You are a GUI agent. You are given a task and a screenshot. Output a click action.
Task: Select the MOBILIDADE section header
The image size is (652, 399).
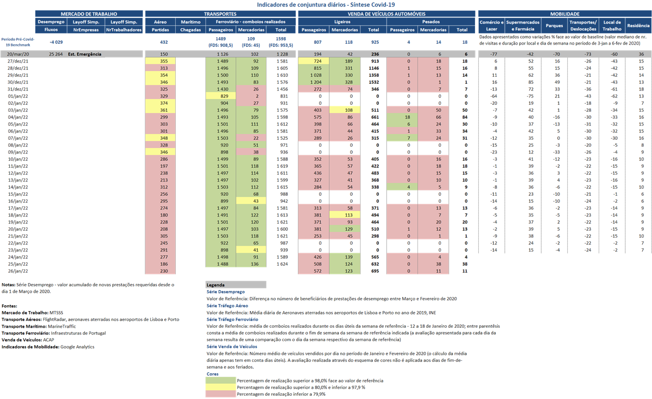click(565, 14)
